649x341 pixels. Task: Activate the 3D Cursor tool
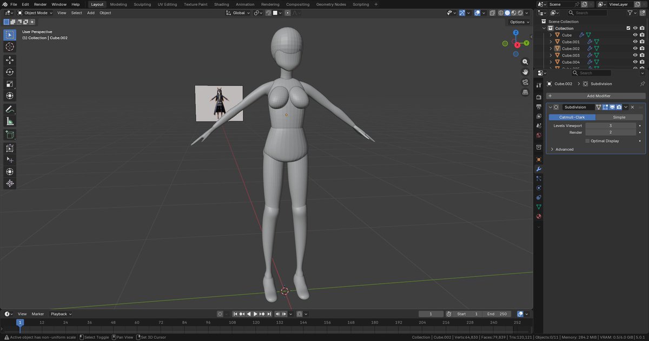10,46
